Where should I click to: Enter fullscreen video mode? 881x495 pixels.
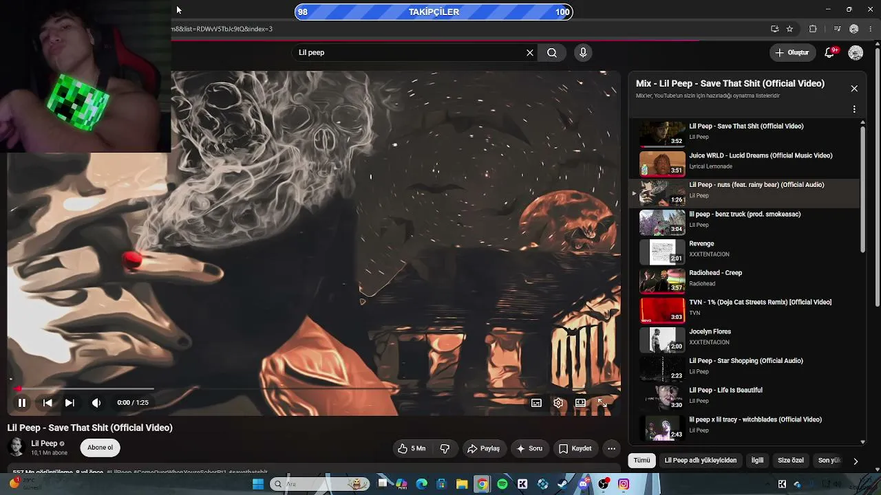tap(602, 403)
